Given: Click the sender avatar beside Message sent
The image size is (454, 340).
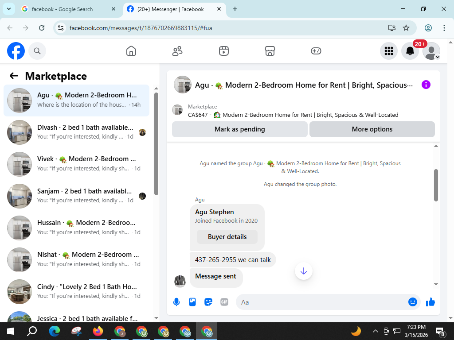Looking at the screenshot, I should tap(180, 281).
